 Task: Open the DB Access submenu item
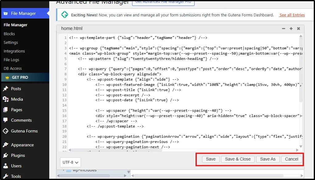point(13,69)
